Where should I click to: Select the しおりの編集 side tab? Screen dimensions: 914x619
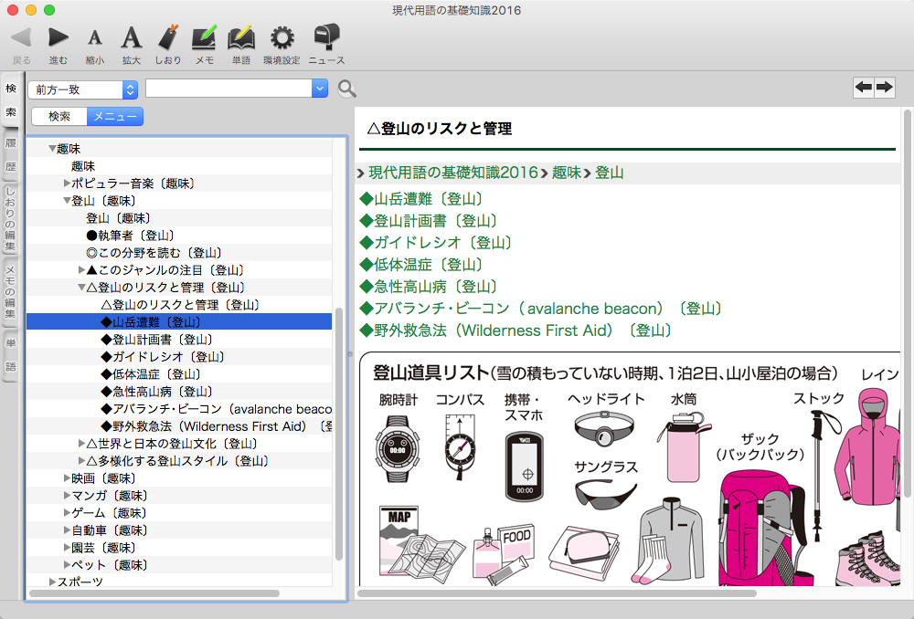pyautogui.click(x=11, y=220)
